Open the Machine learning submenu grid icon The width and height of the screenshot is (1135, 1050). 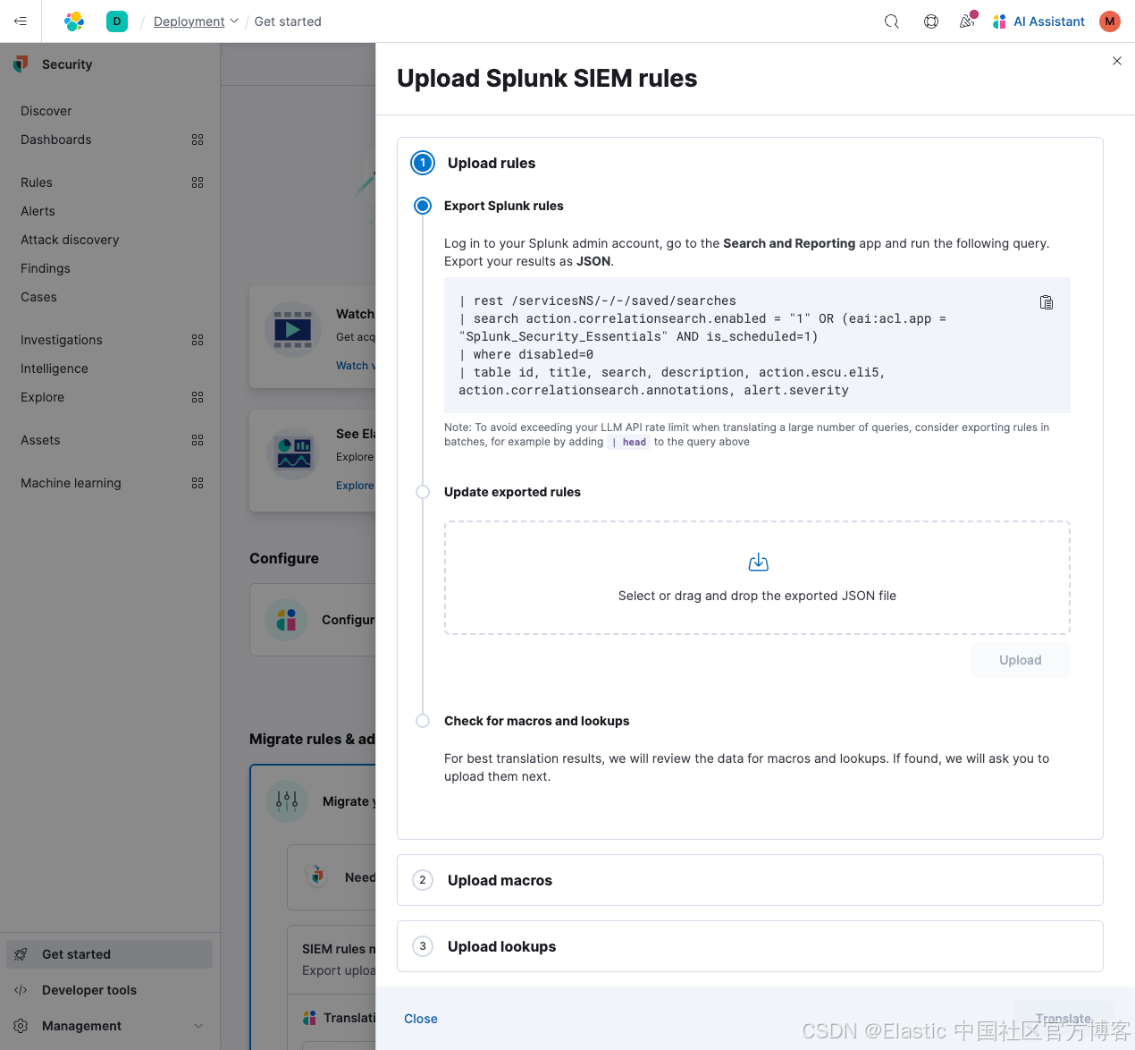click(198, 483)
